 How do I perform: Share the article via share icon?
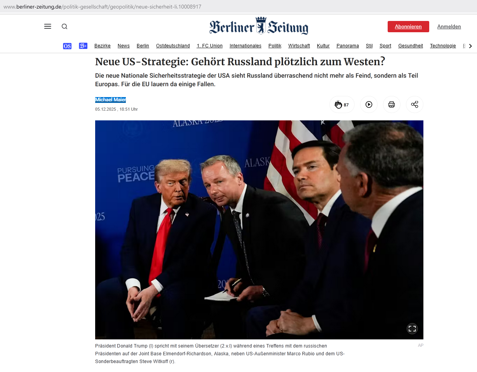pyautogui.click(x=414, y=104)
